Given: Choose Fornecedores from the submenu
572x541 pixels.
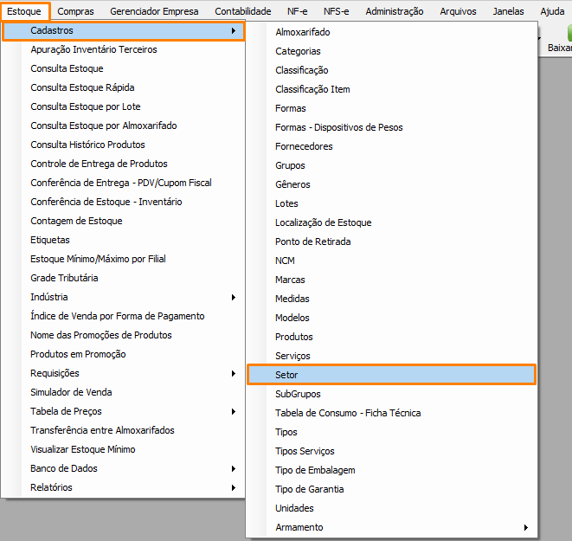Looking at the screenshot, I should tap(304, 146).
